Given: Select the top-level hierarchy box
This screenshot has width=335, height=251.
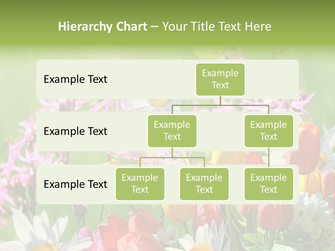Looking at the screenshot, I should coord(220,79).
